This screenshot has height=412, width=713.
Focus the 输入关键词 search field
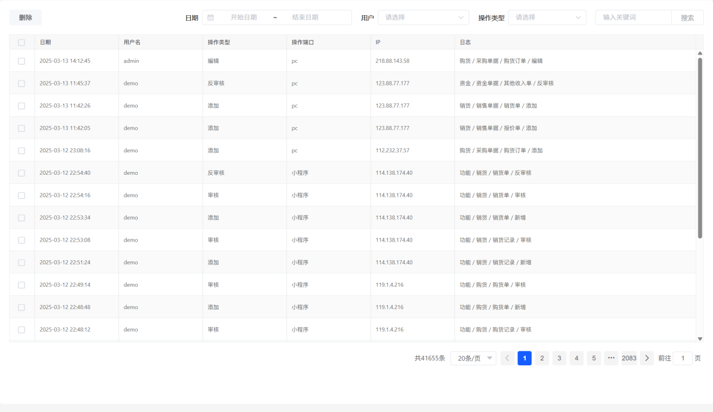(633, 17)
